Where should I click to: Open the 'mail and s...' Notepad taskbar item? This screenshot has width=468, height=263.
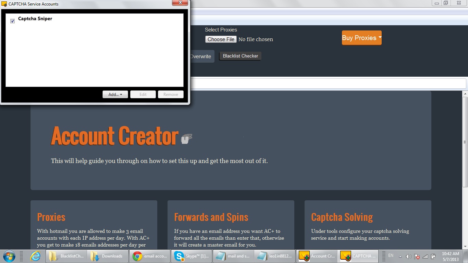[x=233, y=256]
